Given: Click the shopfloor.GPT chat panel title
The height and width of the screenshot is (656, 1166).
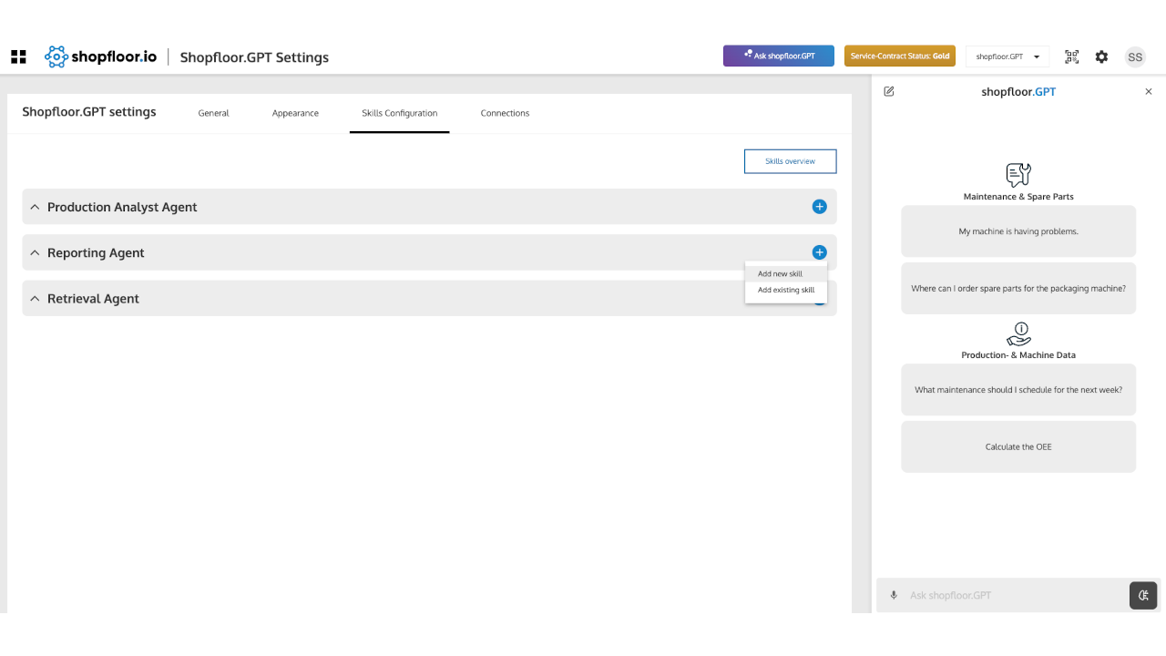Looking at the screenshot, I should (x=1018, y=91).
